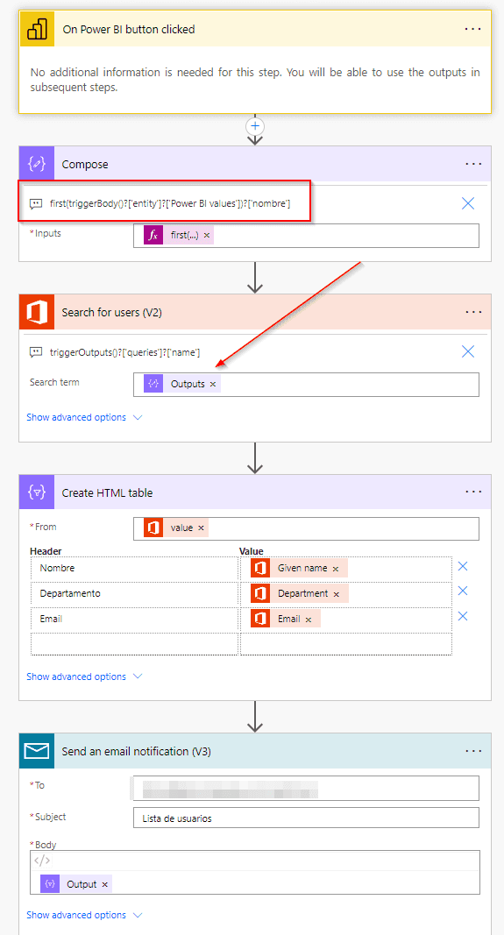Open the Create HTML table ellipsis menu
The image size is (504, 935).
point(473,492)
